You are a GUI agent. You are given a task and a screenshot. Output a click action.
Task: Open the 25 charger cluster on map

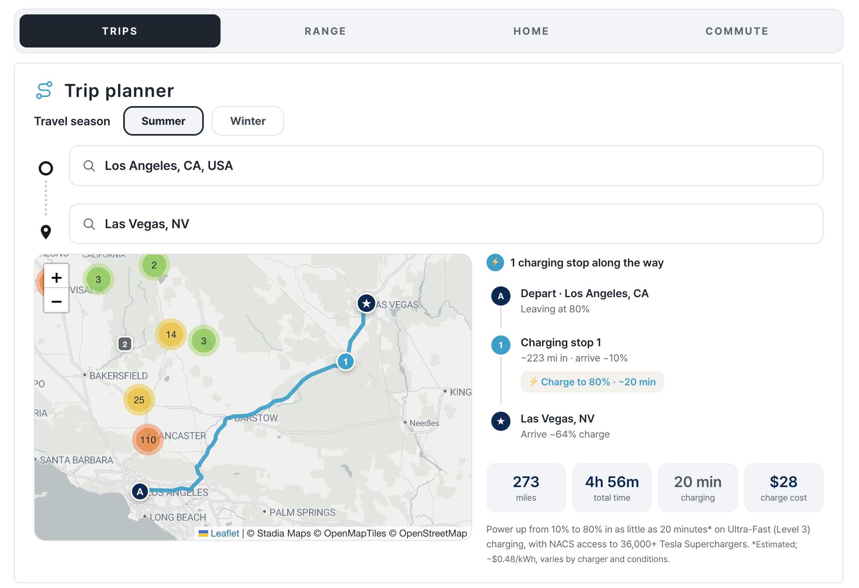[139, 400]
